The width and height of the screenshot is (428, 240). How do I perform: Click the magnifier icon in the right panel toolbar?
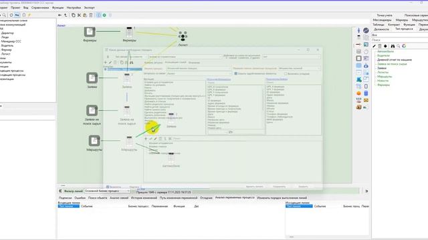click(x=399, y=46)
